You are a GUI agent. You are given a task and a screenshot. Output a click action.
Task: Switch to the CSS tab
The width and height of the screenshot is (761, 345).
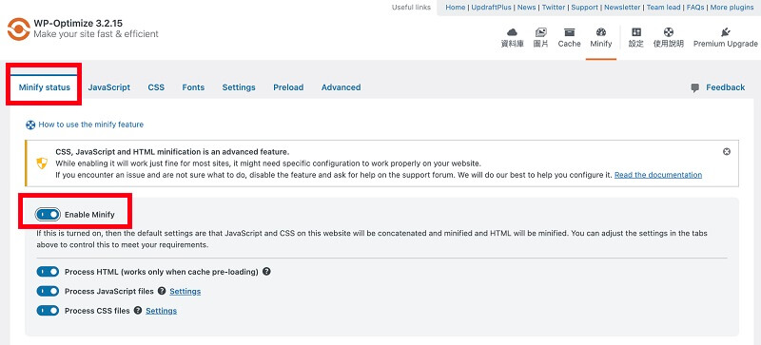point(156,87)
